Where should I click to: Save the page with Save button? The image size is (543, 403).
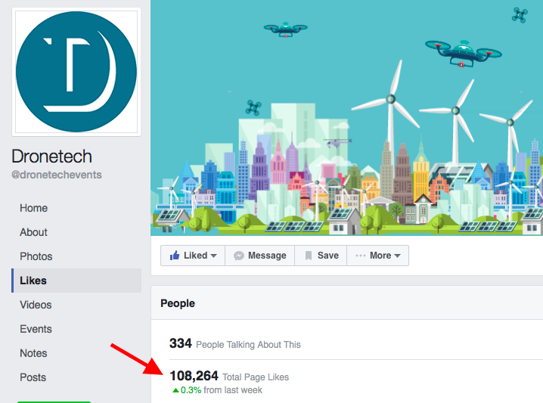coord(321,256)
